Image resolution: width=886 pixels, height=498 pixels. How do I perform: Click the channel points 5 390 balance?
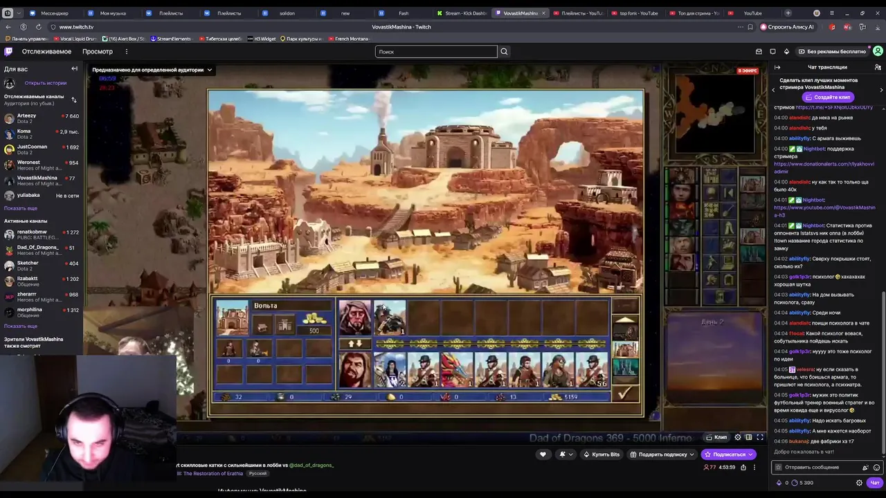[x=802, y=483]
